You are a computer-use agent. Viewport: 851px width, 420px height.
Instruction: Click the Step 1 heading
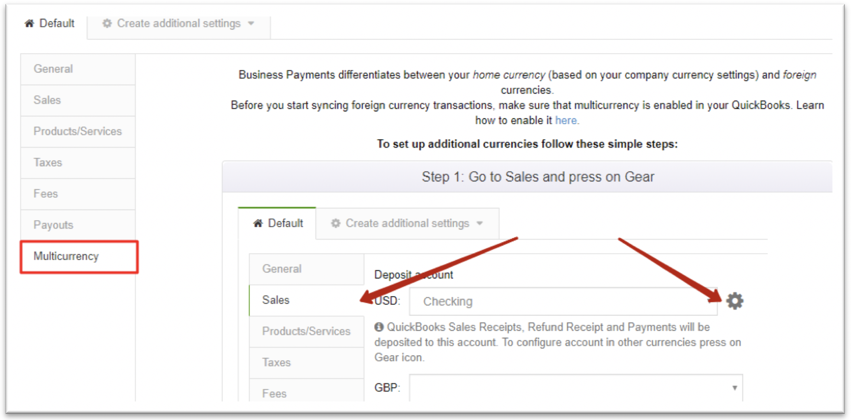538,177
